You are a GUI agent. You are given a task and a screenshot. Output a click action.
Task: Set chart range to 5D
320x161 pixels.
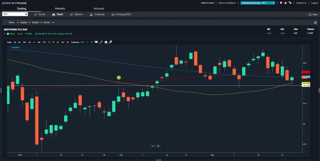tap(19, 42)
